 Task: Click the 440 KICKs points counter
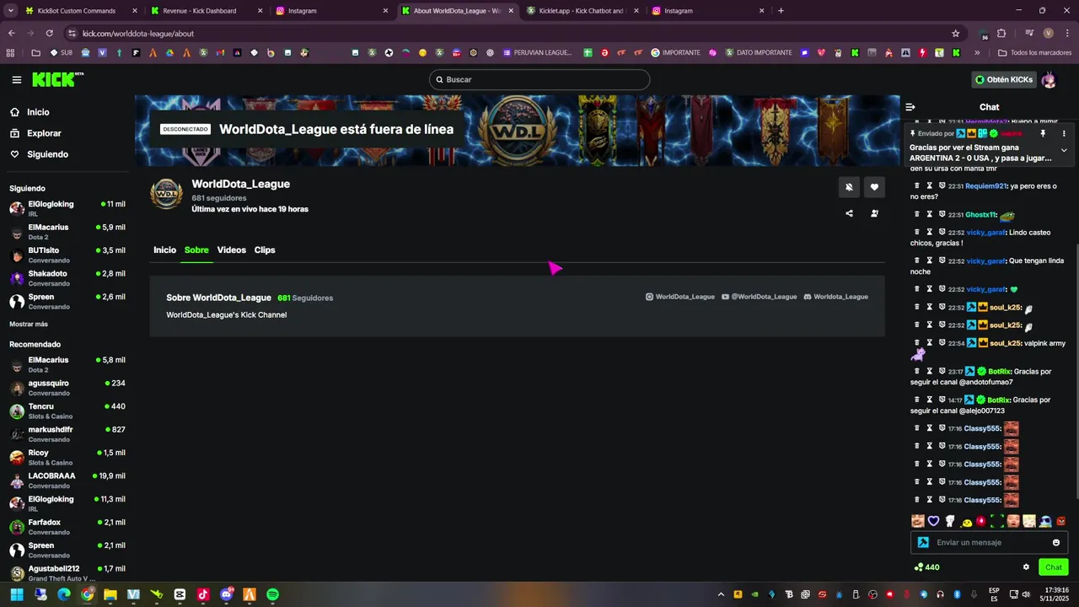click(x=926, y=567)
